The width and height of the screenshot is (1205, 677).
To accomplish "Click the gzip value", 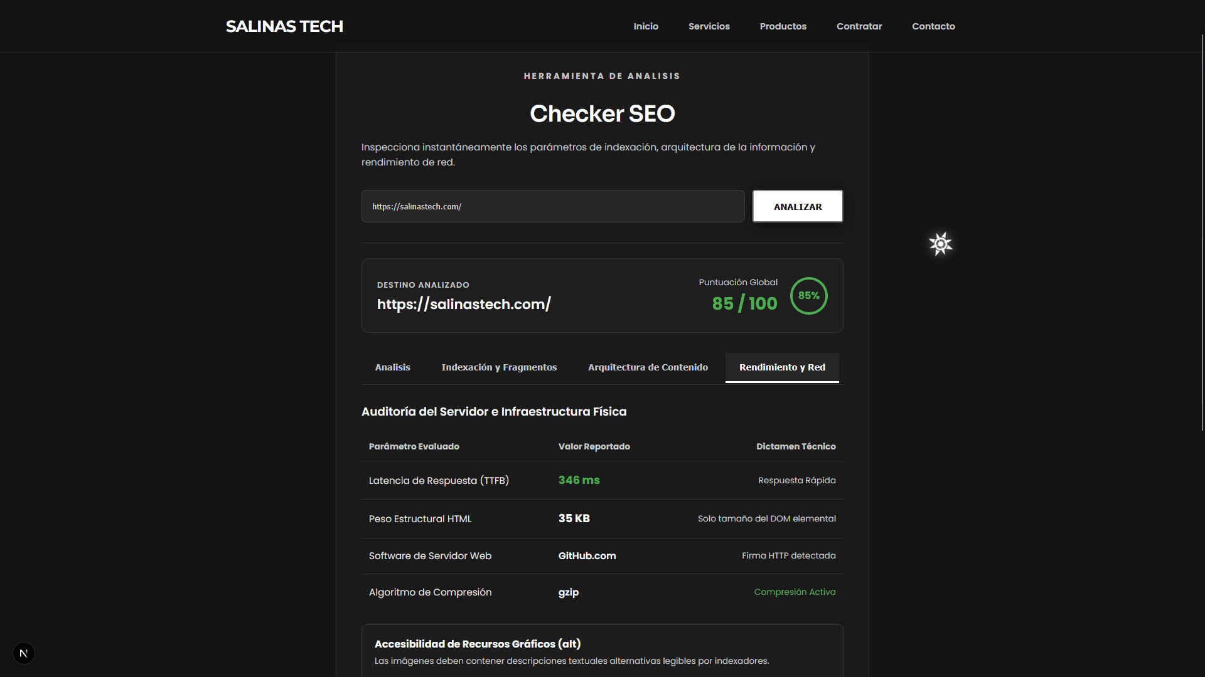I will click(x=569, y=592).
